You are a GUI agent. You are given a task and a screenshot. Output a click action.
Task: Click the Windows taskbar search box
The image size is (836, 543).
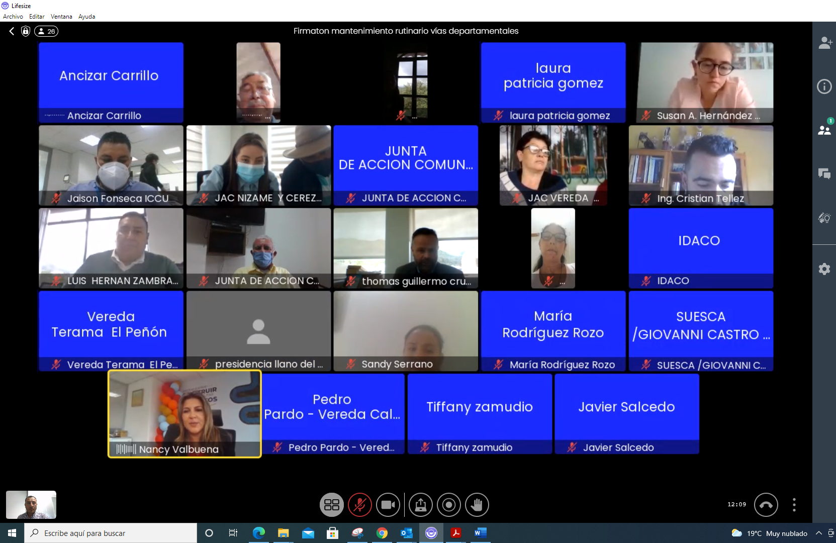coord(111,533)
